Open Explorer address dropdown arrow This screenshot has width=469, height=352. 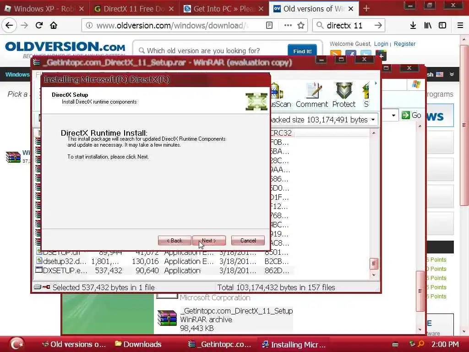(393, 115)
